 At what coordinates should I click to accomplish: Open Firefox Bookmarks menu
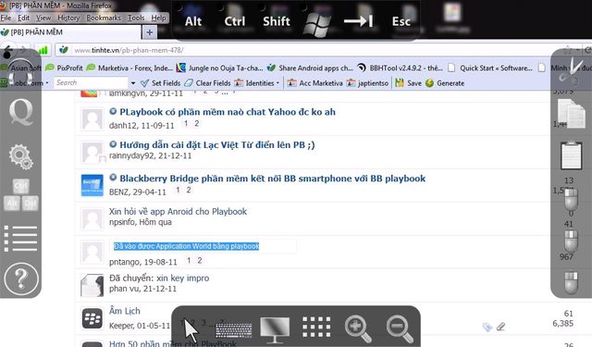(x=104, y=18)
